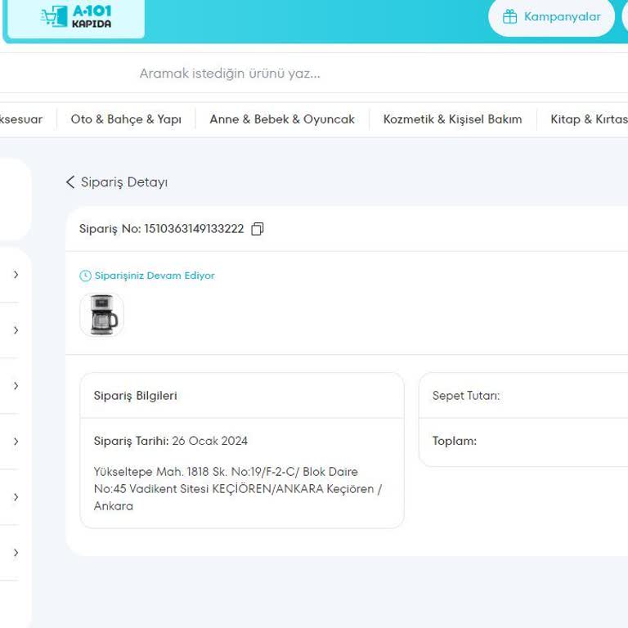Open Anne & Bebek & Oyuncak category
Viewport: 628px width, 628px height.
pyautogui.click(x=282, y=119)
